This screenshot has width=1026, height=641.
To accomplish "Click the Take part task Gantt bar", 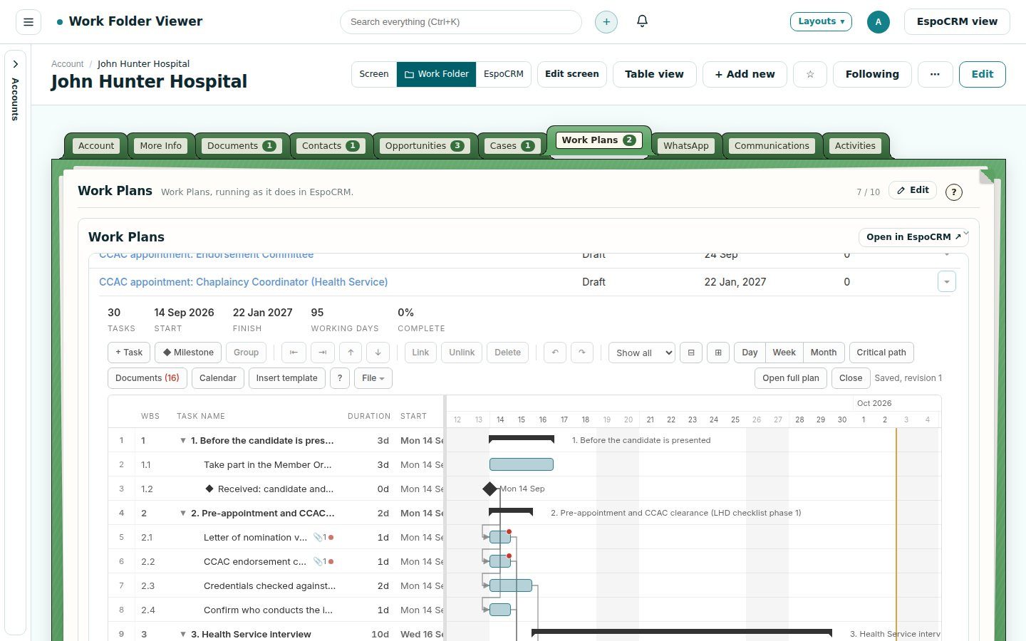I will [522, 464].
